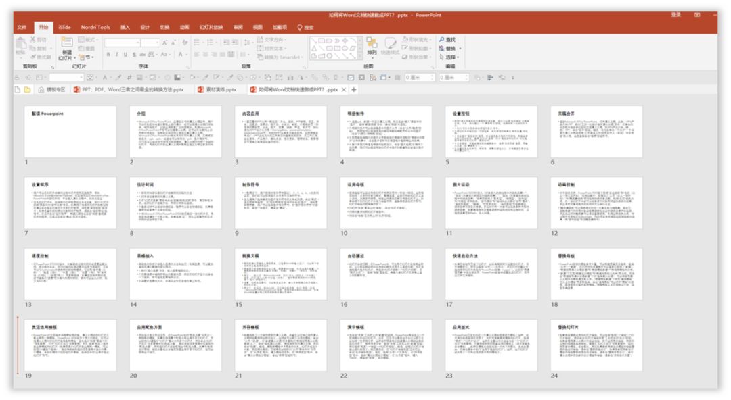Apply strikethrough with the abc icon

[143, 55]
